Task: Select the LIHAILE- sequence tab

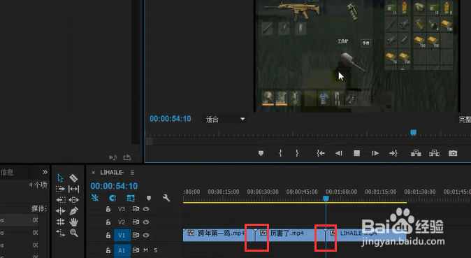Action: [x=112, y=173]
